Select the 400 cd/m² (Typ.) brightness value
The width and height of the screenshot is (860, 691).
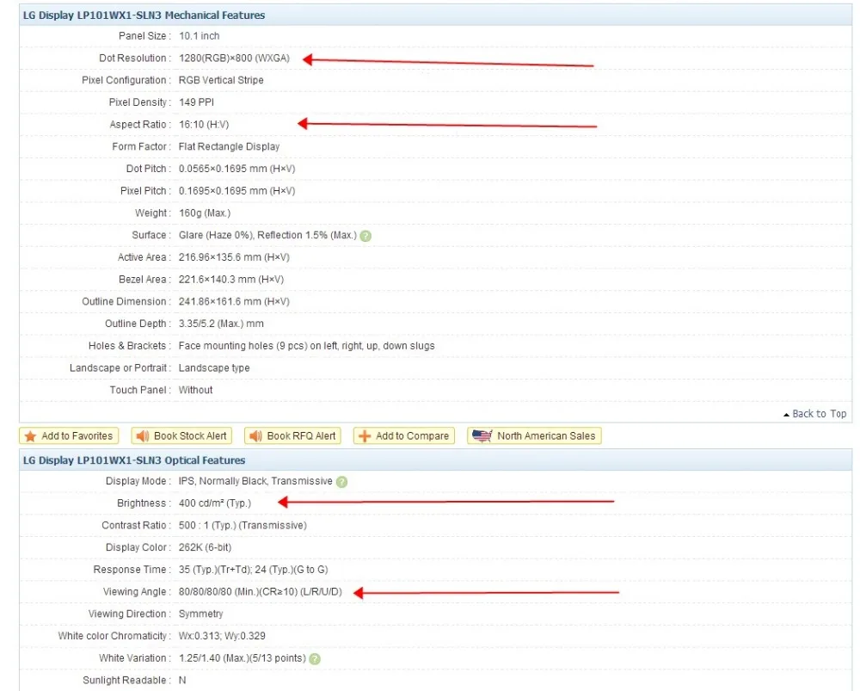[215, 503]
